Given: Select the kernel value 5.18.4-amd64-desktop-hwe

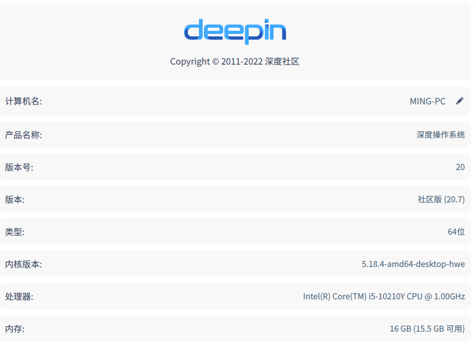Looking at the screenshot, I should pyautogui.click(x=413, y=264).
